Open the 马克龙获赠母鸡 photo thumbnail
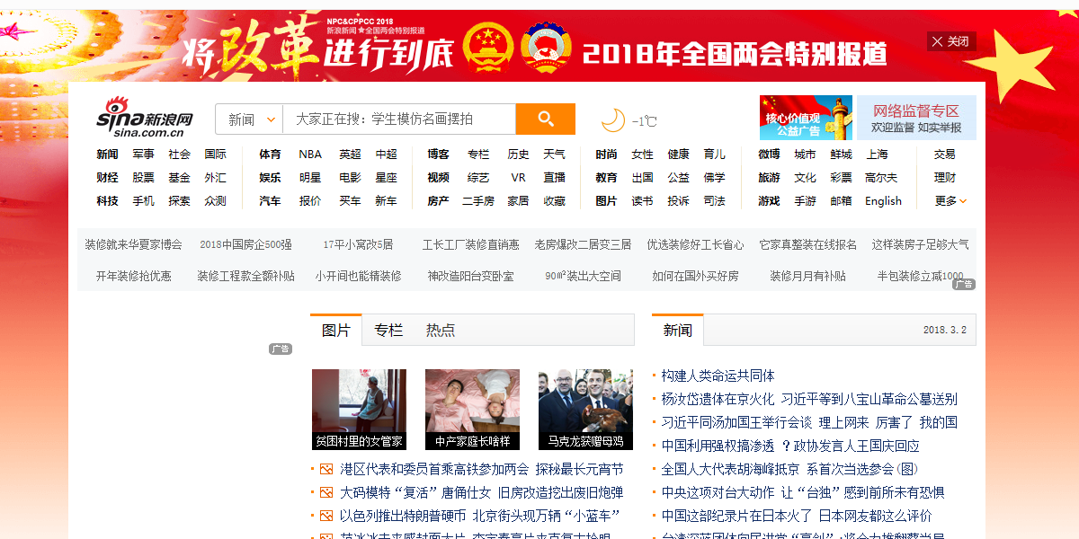1079x539 pixels. 585,409
